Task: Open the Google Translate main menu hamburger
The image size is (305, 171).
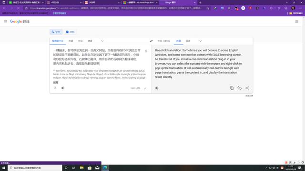Action: (x=6, y=21)
